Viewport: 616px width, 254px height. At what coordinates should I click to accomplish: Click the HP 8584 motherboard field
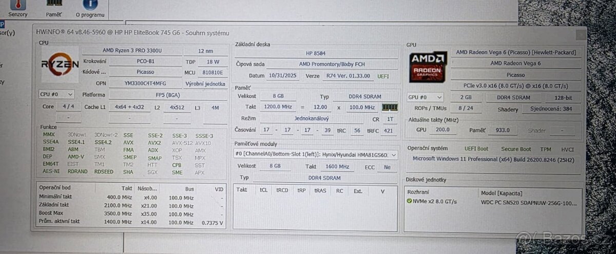(x=316, y=53)
